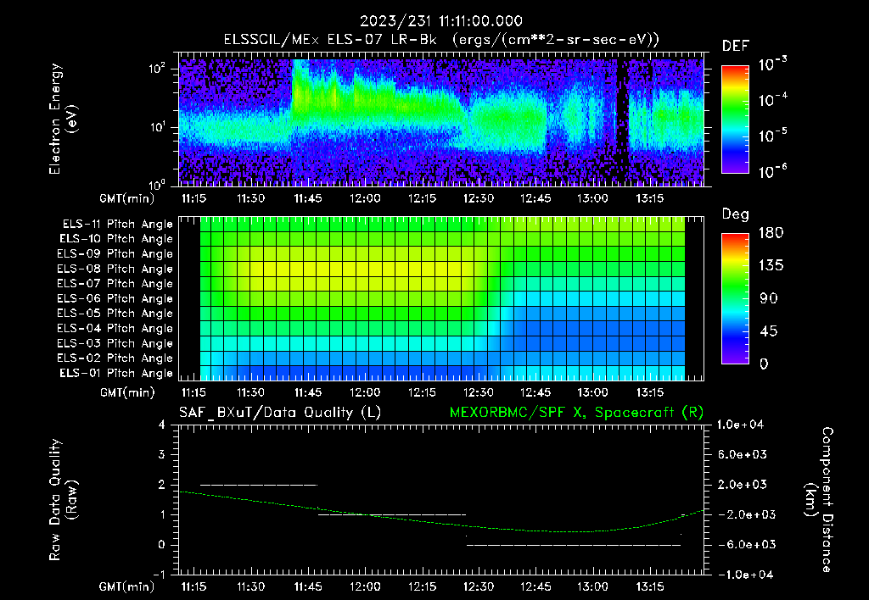The height and width of the screenshot is (600, 869).
Task: Click the ELS-07 Pitch Angle row label
Action: coord(115,283)
